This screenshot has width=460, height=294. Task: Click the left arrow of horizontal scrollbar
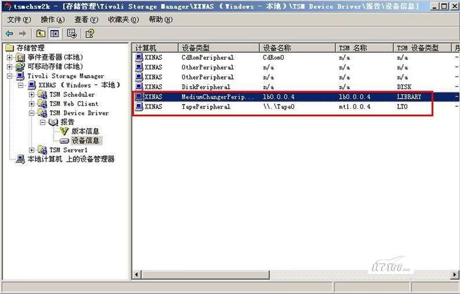point(137,275)
